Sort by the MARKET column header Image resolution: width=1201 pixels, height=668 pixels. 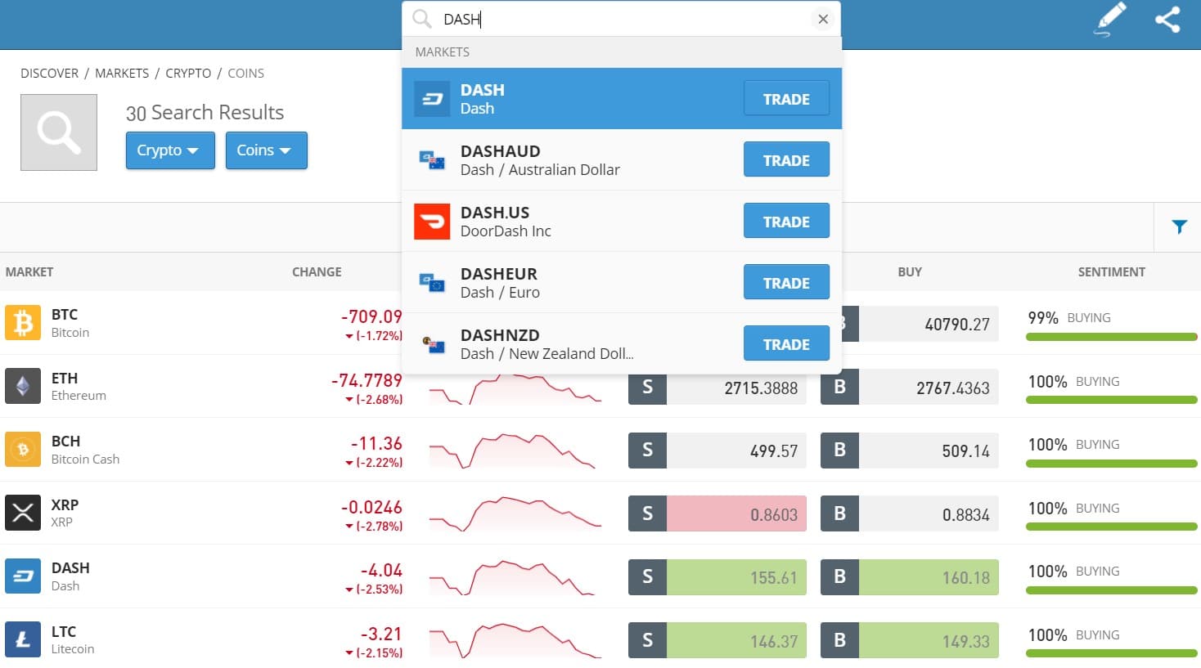[29, 271]
